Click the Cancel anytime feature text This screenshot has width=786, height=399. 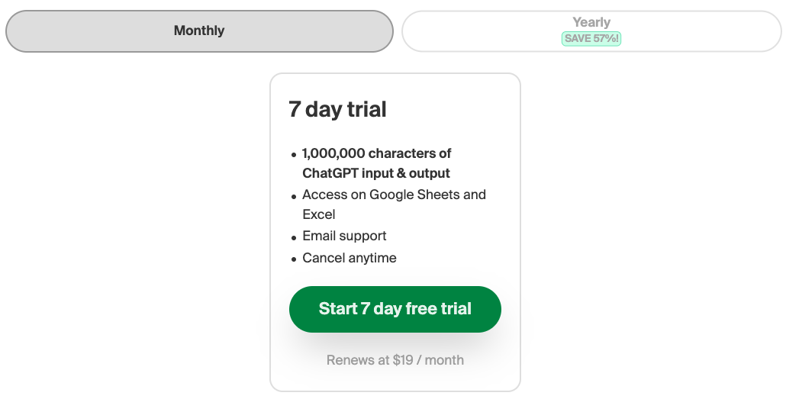tap(350, 258)
